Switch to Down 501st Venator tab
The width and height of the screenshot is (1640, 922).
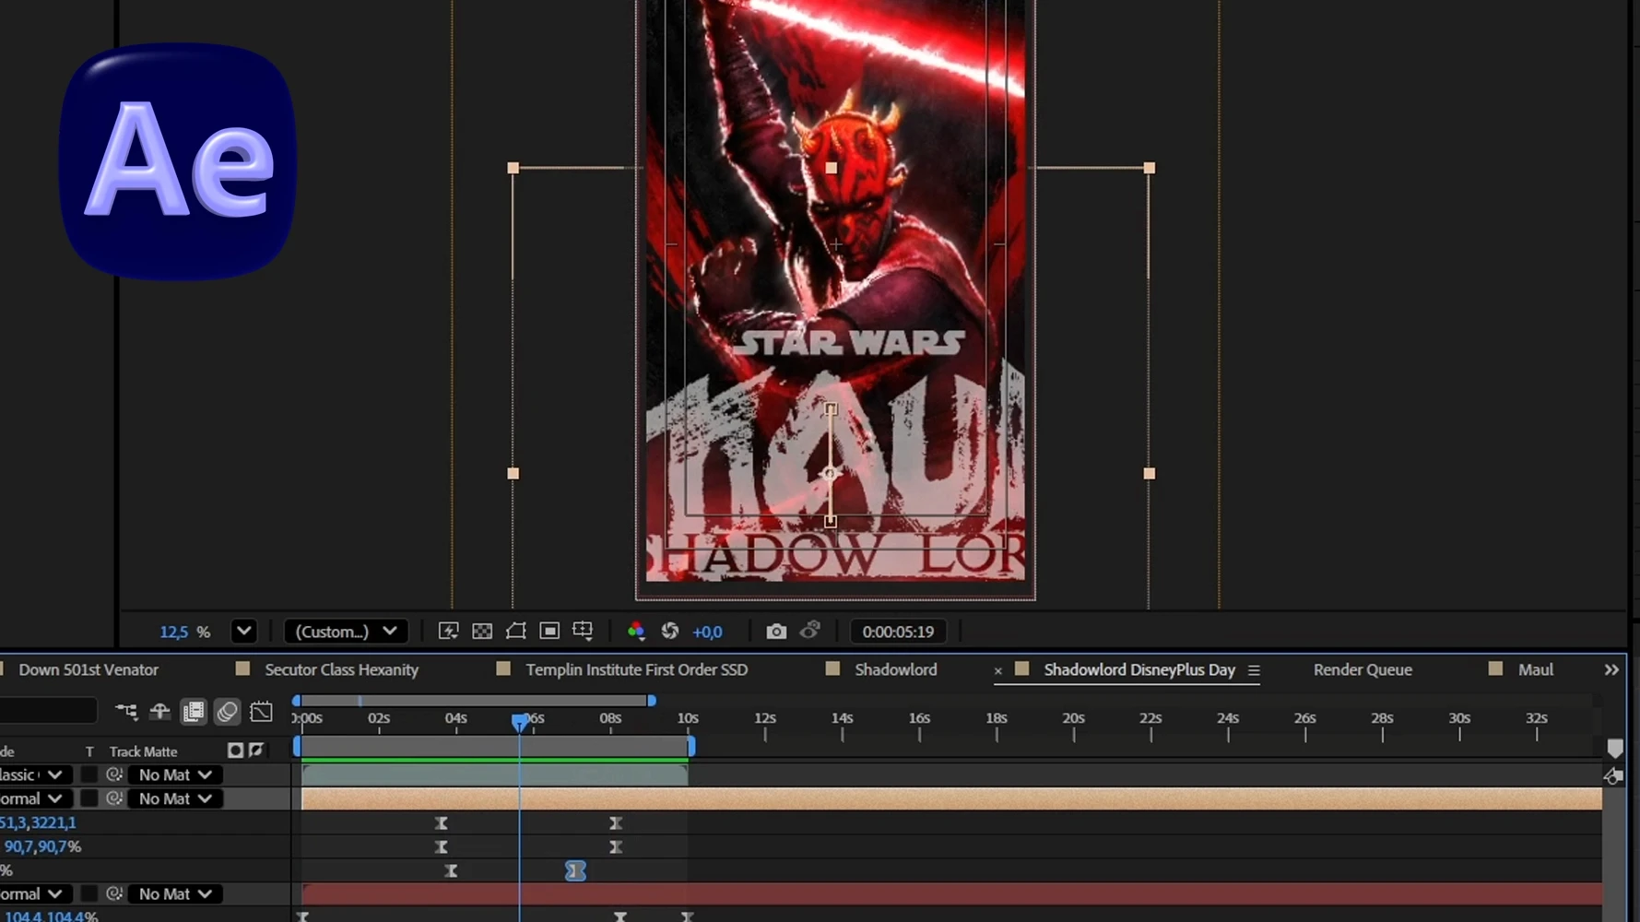[x=88, y=669]
